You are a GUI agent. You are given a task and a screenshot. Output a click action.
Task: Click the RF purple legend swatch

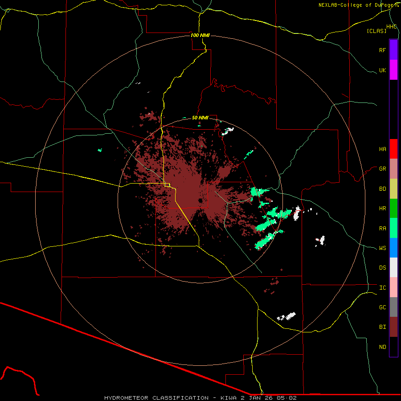[x=393, y=50]
